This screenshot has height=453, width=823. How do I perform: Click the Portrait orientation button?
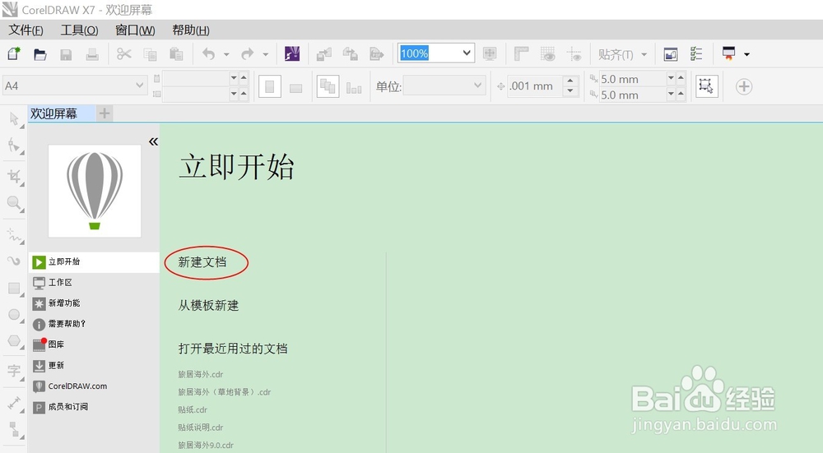click(270, 86)
